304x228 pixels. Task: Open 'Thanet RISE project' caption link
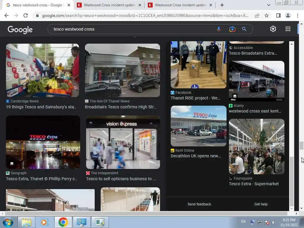pyautogui.click(x=195, y=98)
